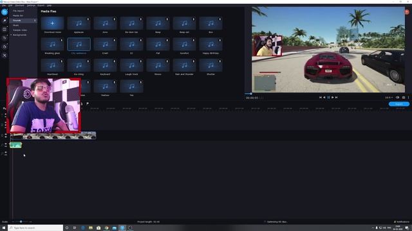Image resolution: width=412 pixels, height=231 pixels.
Task: Skip to the start of the video
Action: 321,98
